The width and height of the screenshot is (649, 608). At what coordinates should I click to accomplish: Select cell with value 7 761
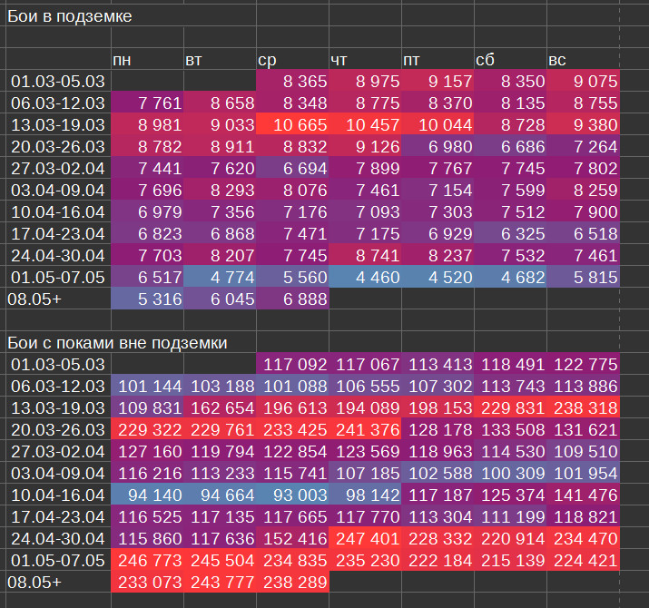[x=147, y=103]
